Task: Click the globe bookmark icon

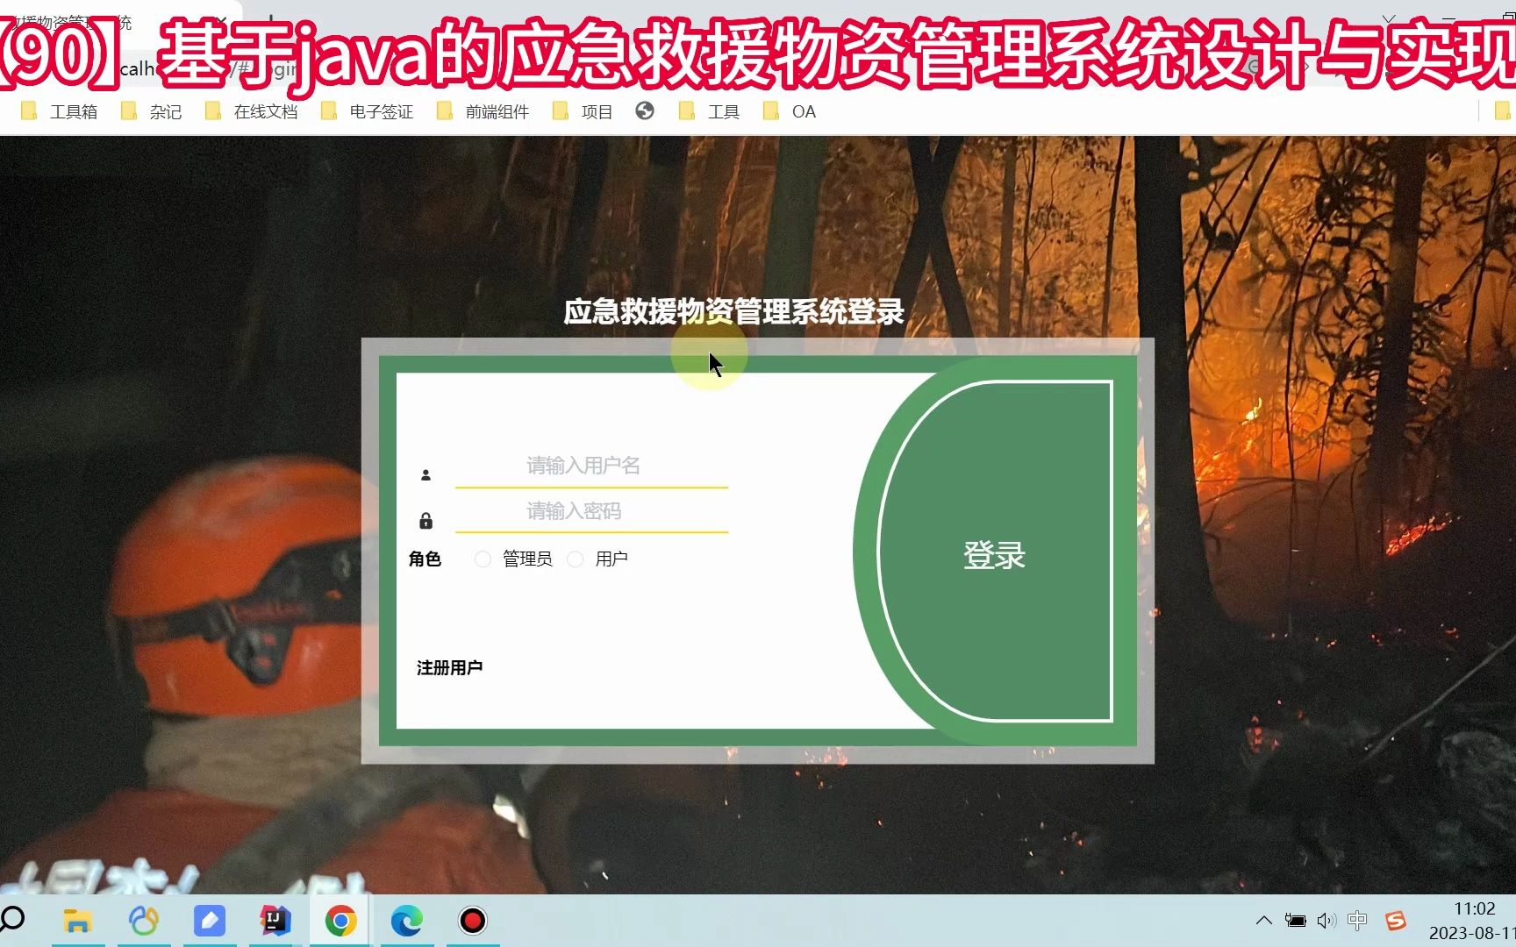Action: (645, 110)
